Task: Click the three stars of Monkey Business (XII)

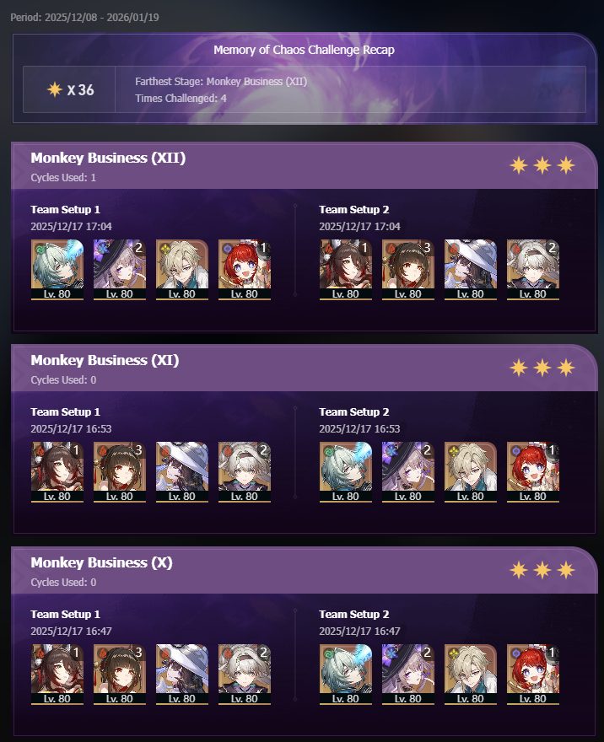Action: coord(542,165)
